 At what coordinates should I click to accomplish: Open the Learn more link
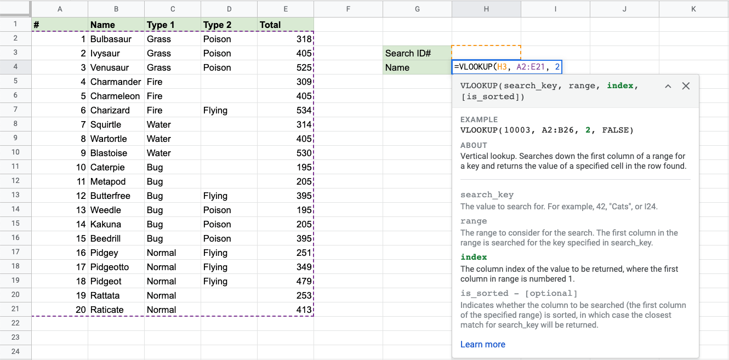tap(482, 344)
